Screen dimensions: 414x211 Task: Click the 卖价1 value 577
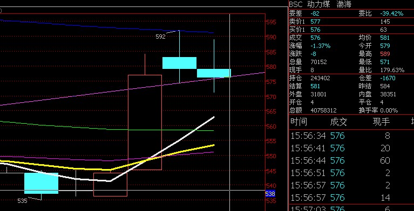click(315, 22)
